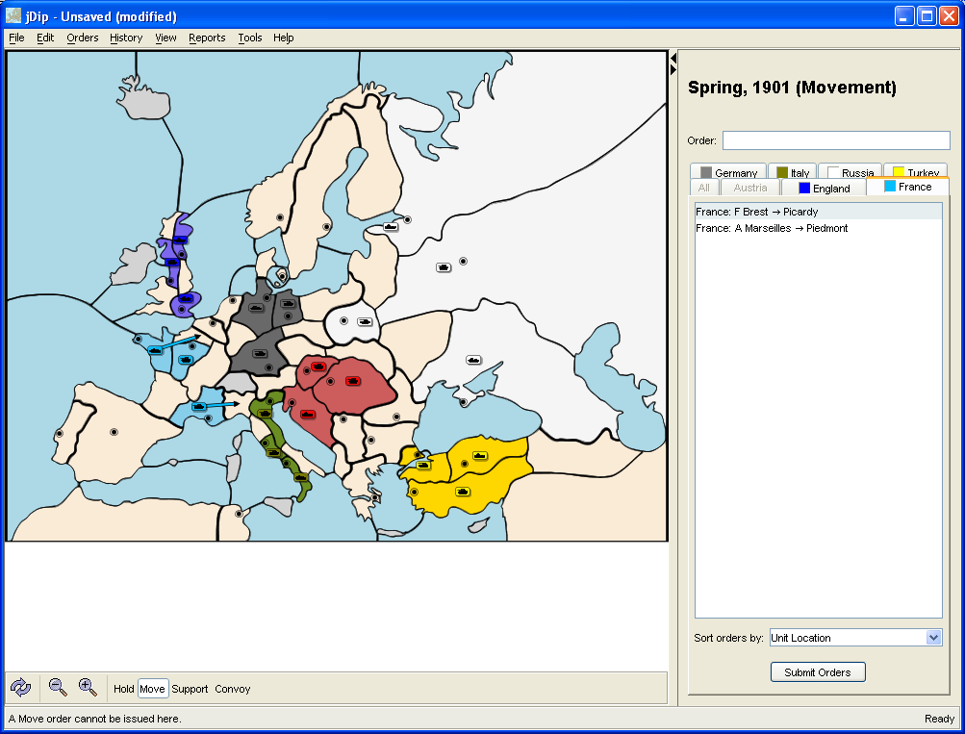Select the German army in Munich
Screen dimensions: 965x734
tap(260, 354)
